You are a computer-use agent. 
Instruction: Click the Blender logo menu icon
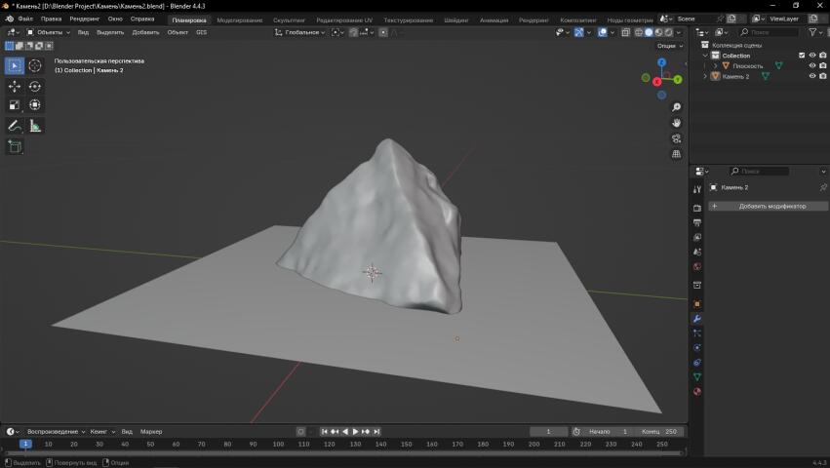coord(9,19)
